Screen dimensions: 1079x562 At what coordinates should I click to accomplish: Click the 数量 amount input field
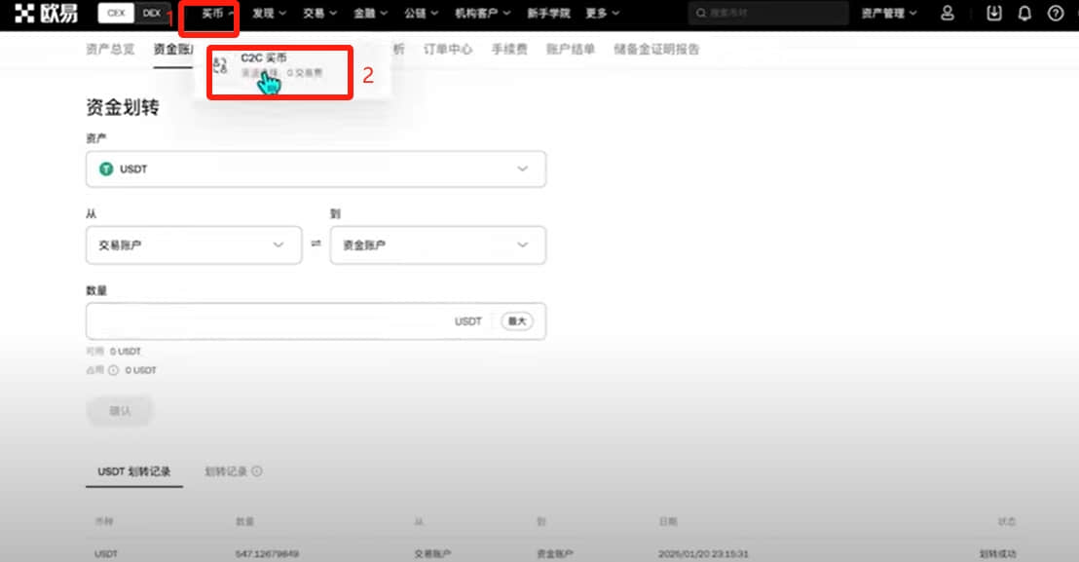tap(316, 321)
